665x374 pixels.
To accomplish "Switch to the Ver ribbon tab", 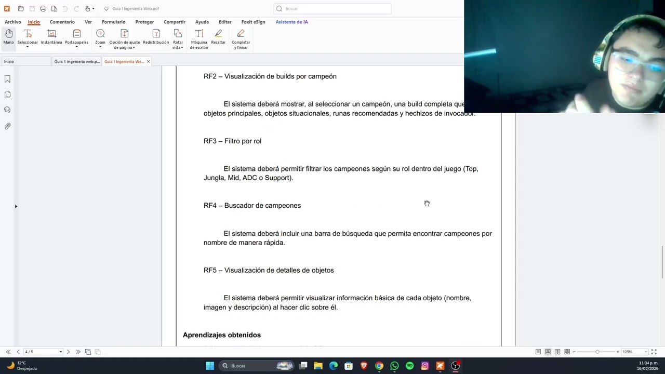I will pyautogui.click(x=88, y=22).
